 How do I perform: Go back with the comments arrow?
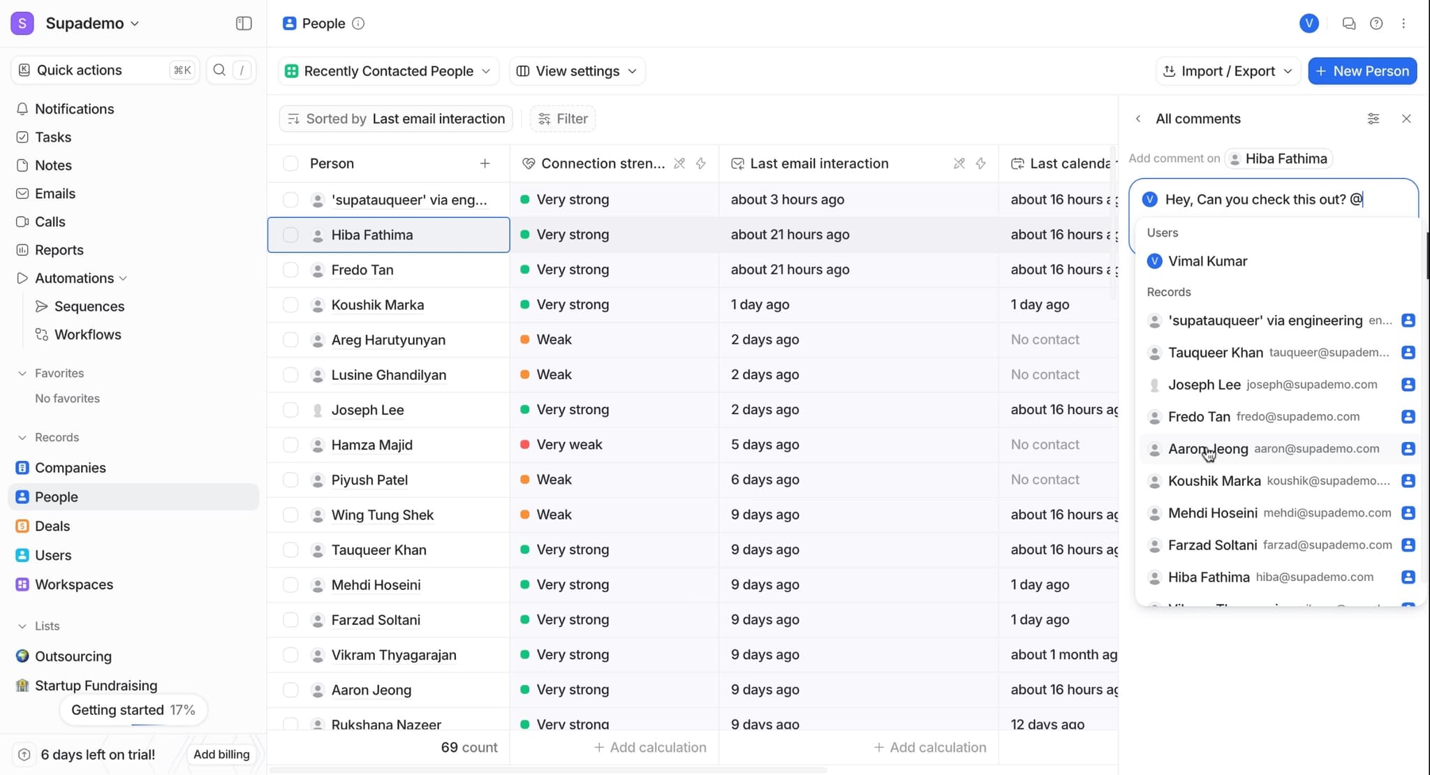(x=1138, y=119)
